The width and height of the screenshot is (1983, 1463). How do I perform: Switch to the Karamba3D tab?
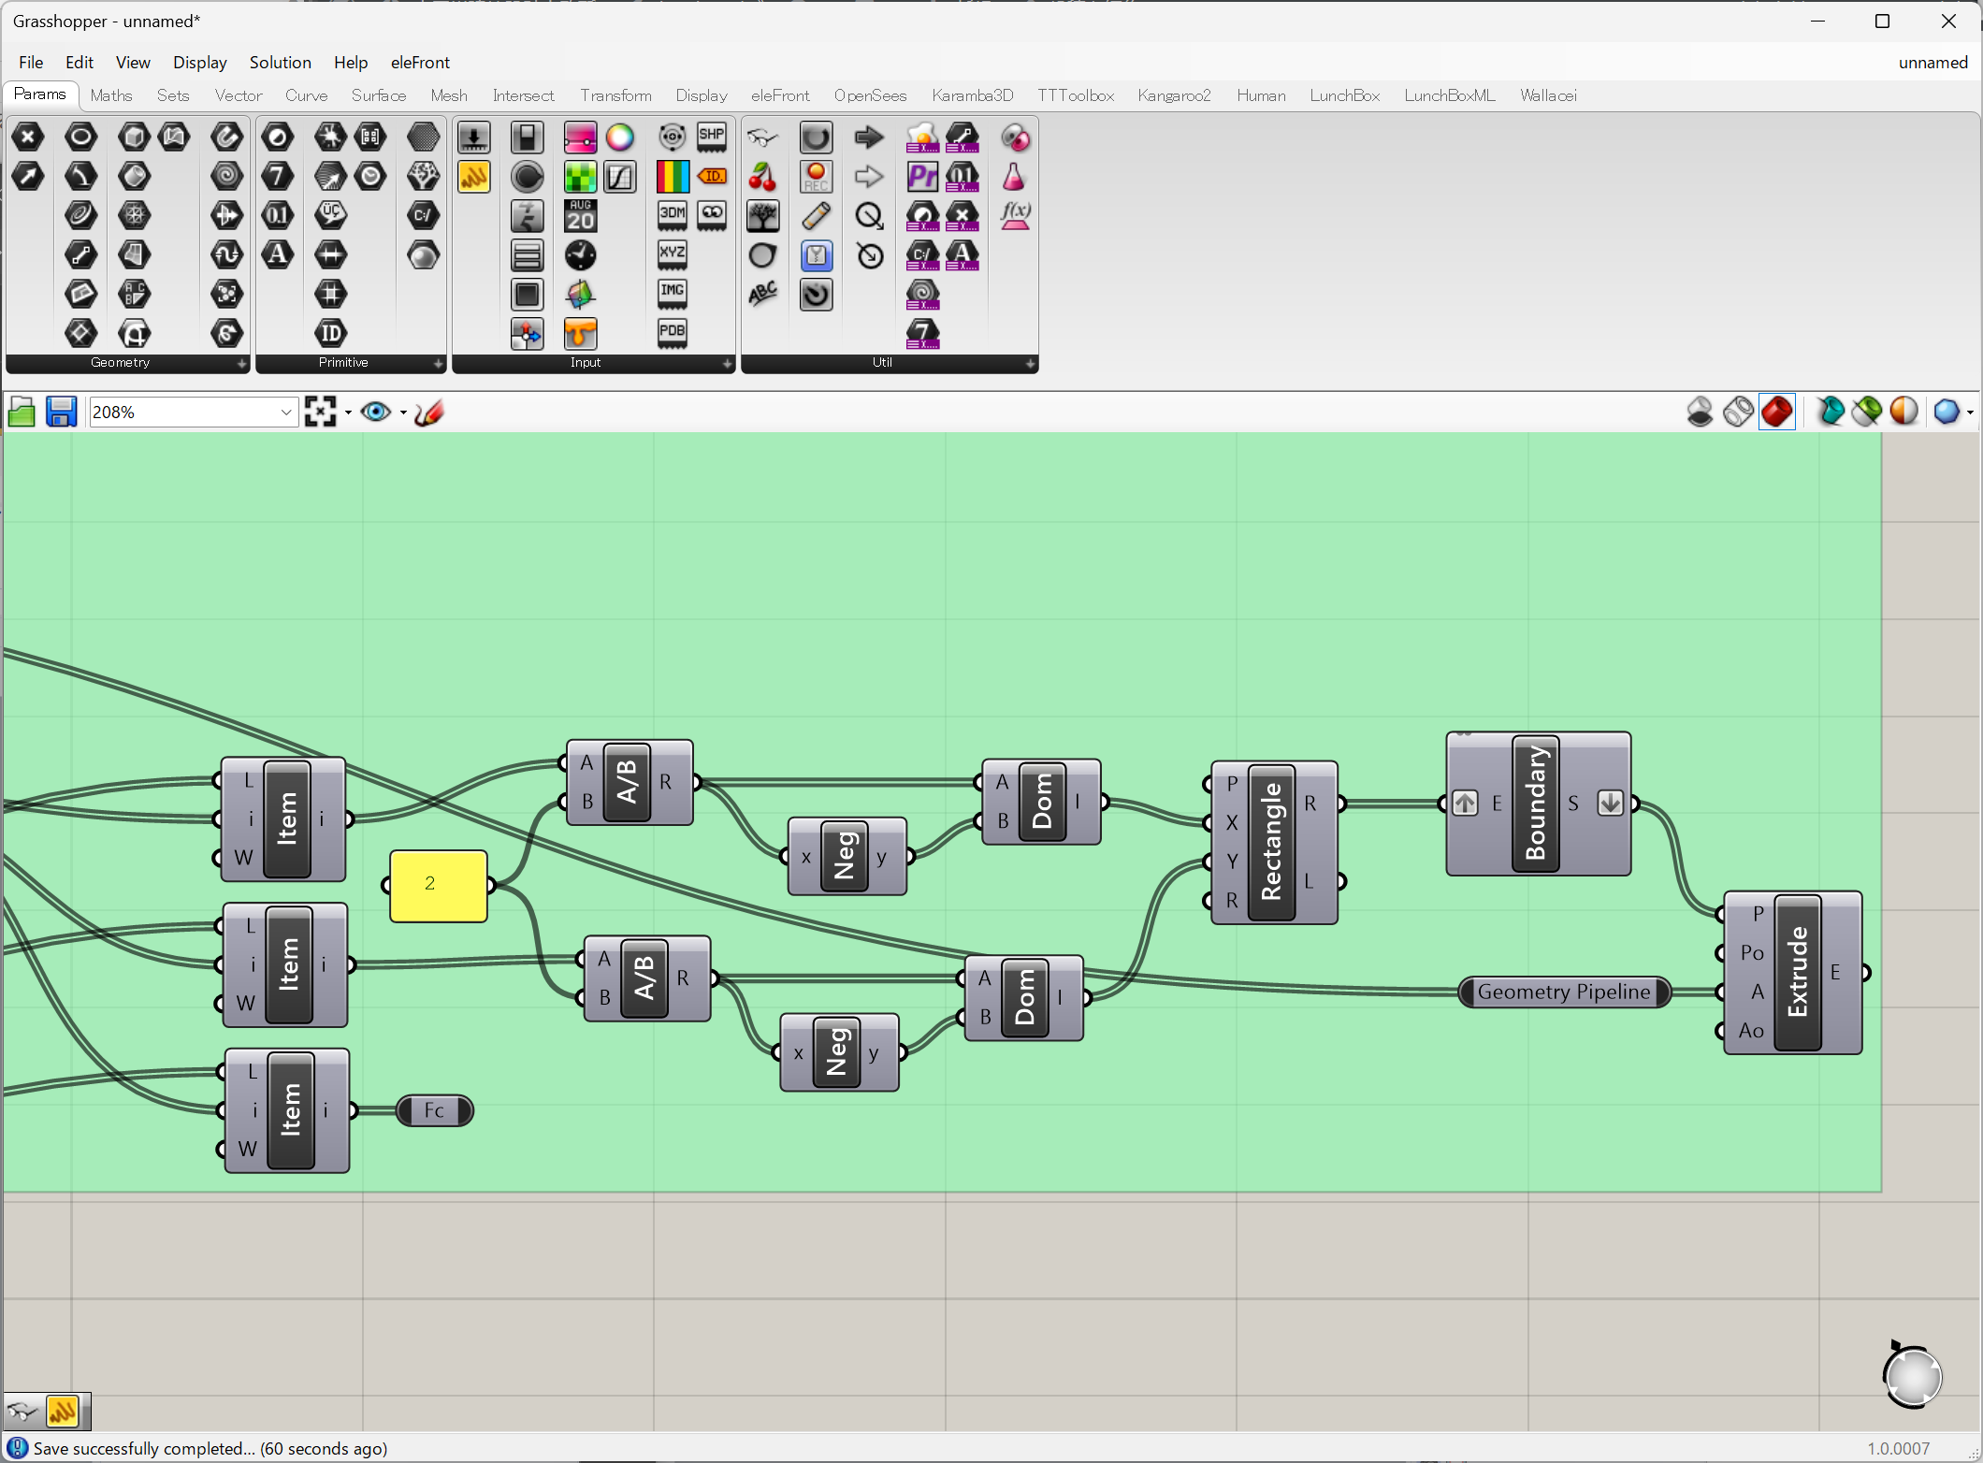click(972, 95)
